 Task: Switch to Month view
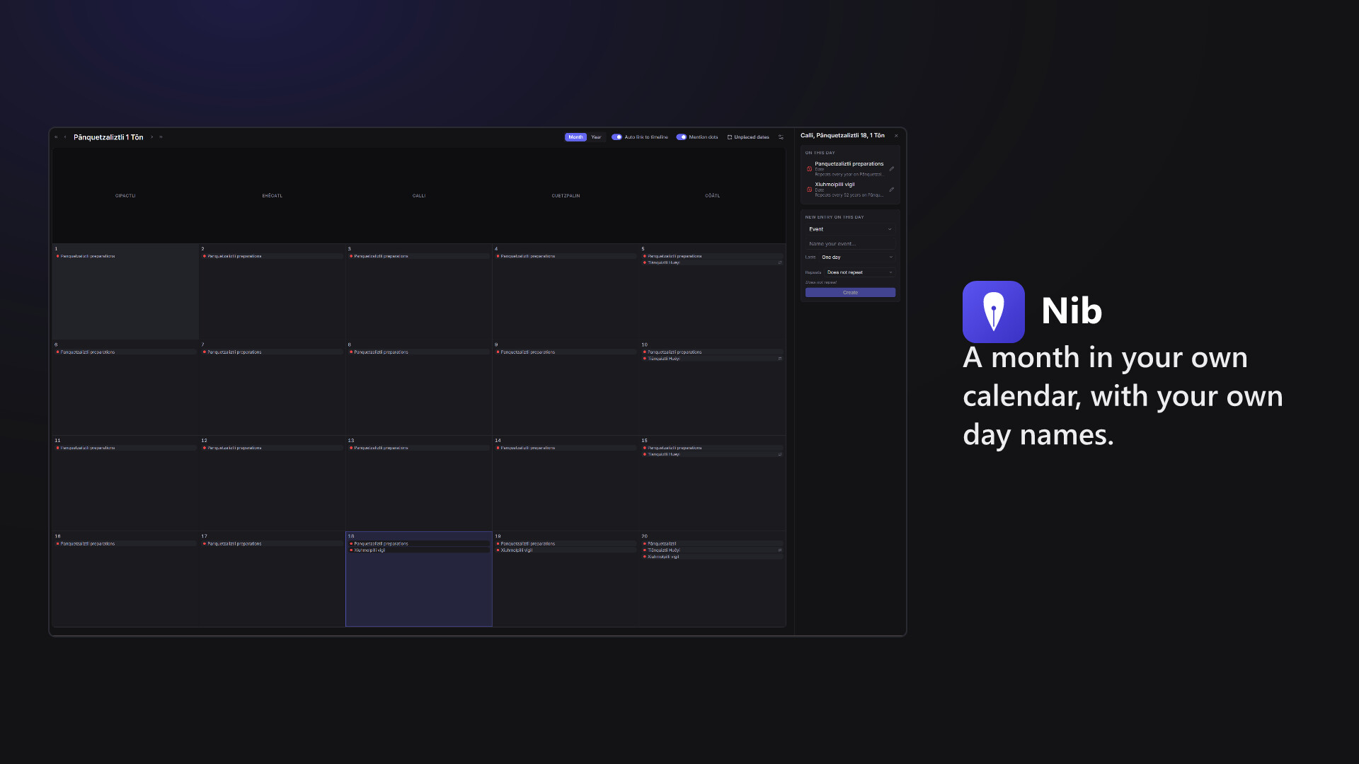tap(575, 137)
